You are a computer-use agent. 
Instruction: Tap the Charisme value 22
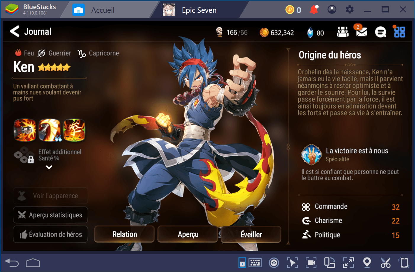point(395,221)
